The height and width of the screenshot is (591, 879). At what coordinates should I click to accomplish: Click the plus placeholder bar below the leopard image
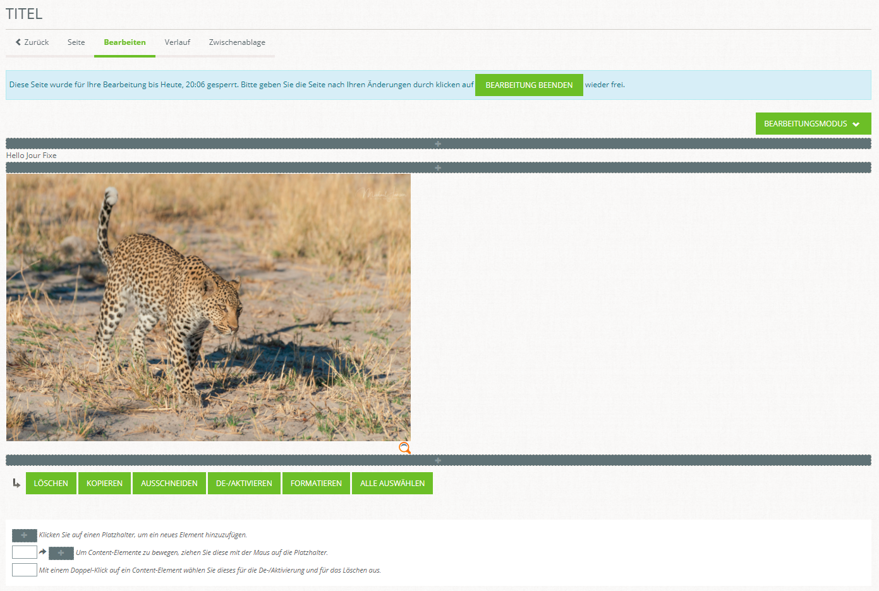tap(438, 460)
